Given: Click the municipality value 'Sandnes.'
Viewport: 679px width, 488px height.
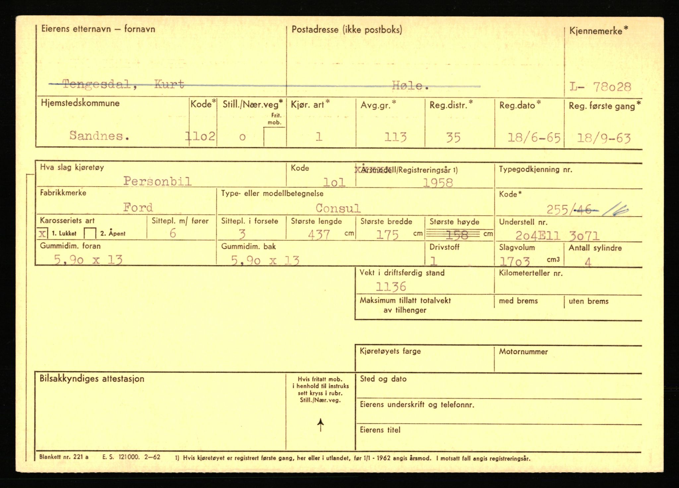Looking at the screenshot, I should [99, 135].
